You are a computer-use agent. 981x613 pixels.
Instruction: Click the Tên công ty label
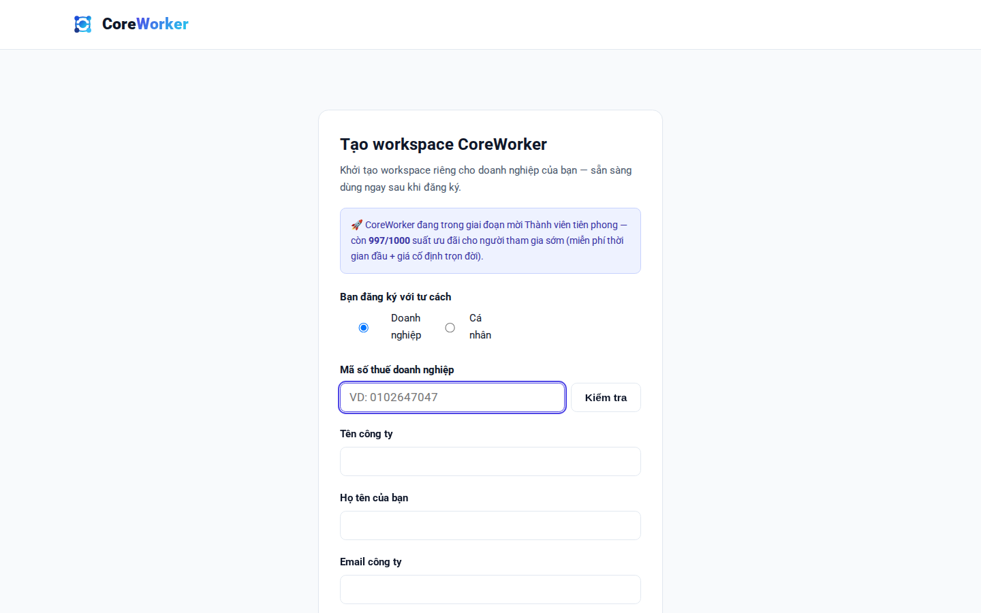pyautogui.click(x=367, y=434)
